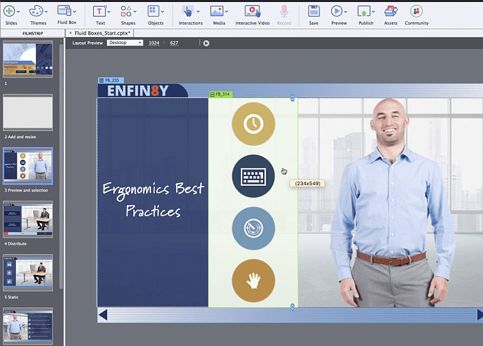Open the Shapes tool

point(128,11)
